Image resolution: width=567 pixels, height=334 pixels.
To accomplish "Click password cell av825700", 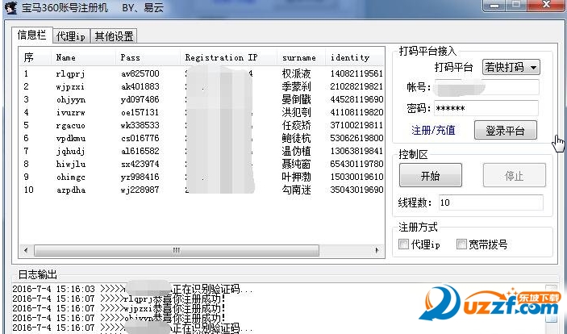I will click(140, 74).
